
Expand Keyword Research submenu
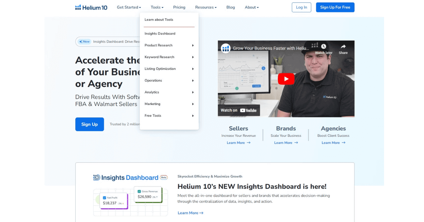[x=169, y=57]
